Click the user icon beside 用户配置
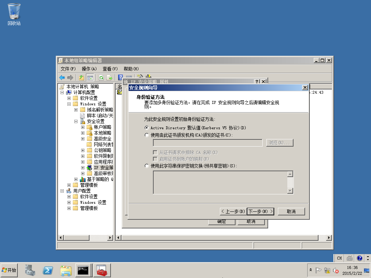 click(x=69, y=191)
